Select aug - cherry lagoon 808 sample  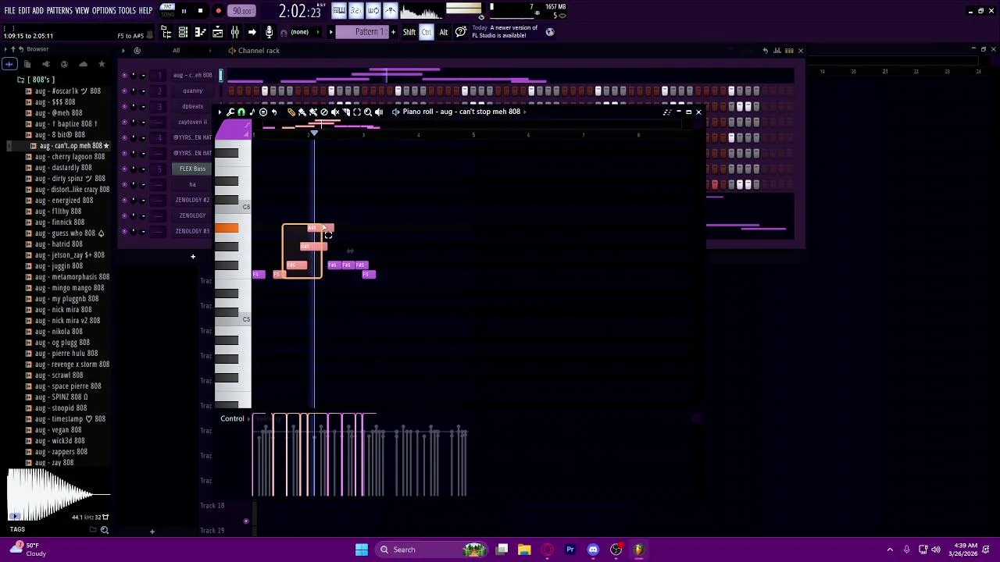(70, 157)
